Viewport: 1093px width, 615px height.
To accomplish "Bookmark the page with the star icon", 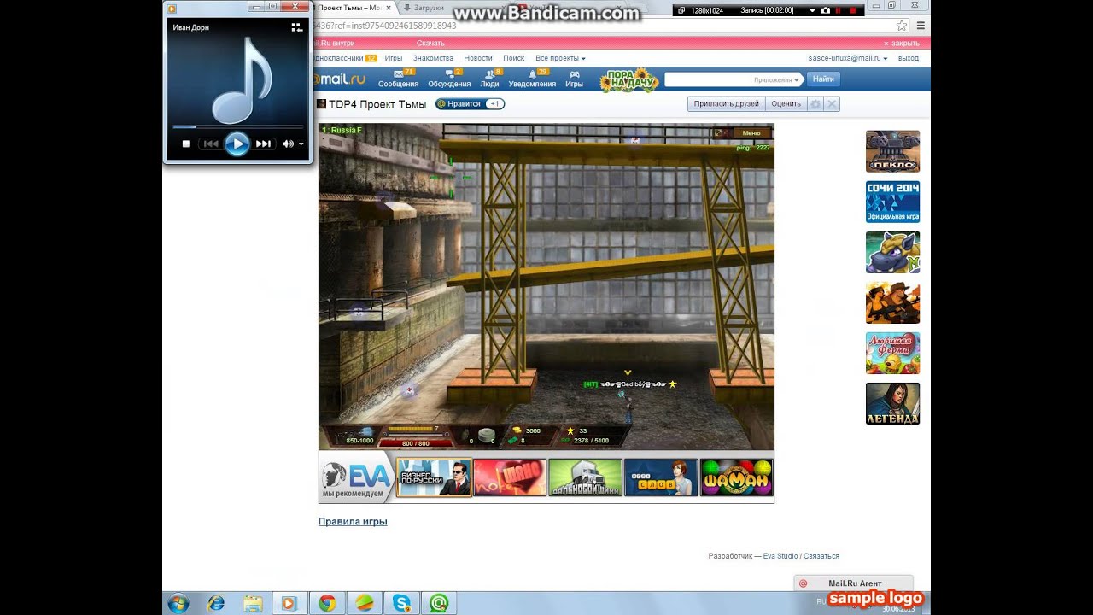I will [x=901, y=26].
